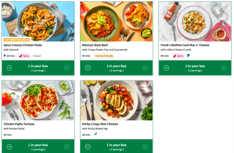The height and width of the screenshot is (153, 234).
Task: Add one more Frank's RedHot Cauli Mac n' Cheese
Action: click(224, 68)
